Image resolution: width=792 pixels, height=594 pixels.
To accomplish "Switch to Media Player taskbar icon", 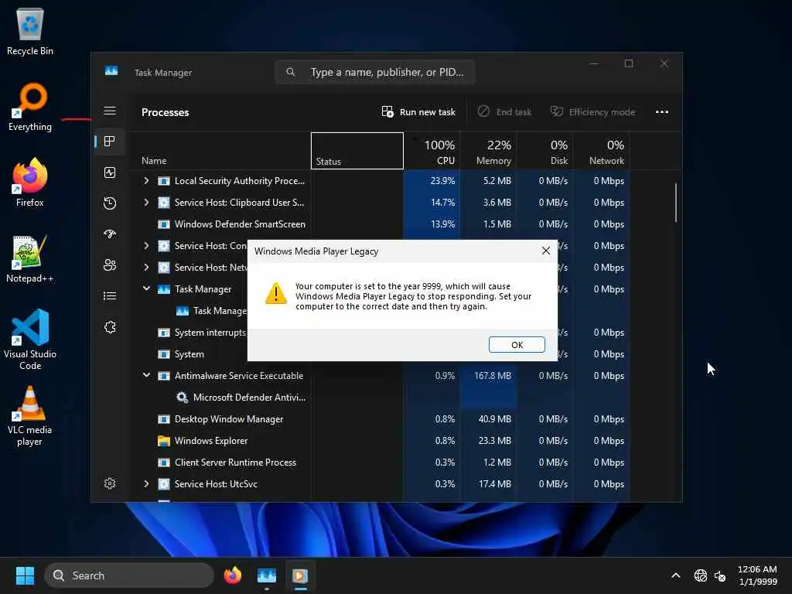I will click(300, 575).
